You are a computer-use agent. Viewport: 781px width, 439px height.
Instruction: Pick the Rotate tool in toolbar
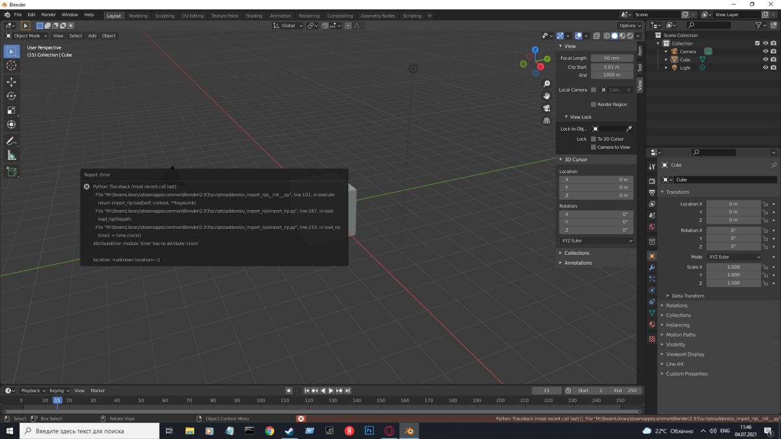coord(12,96)
